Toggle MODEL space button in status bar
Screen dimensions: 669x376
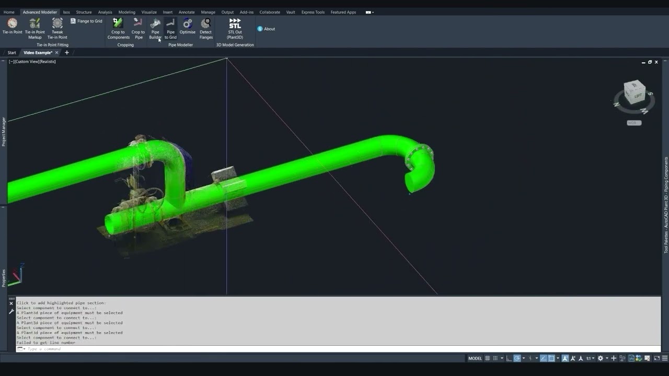click(475, 358)
